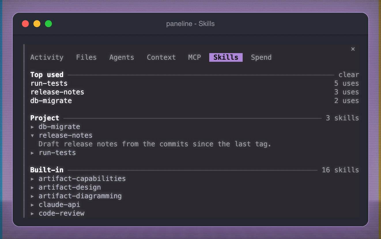Open the MCP tab
The height and width of the screenshot is (239, 381).
tap(195, 57)
